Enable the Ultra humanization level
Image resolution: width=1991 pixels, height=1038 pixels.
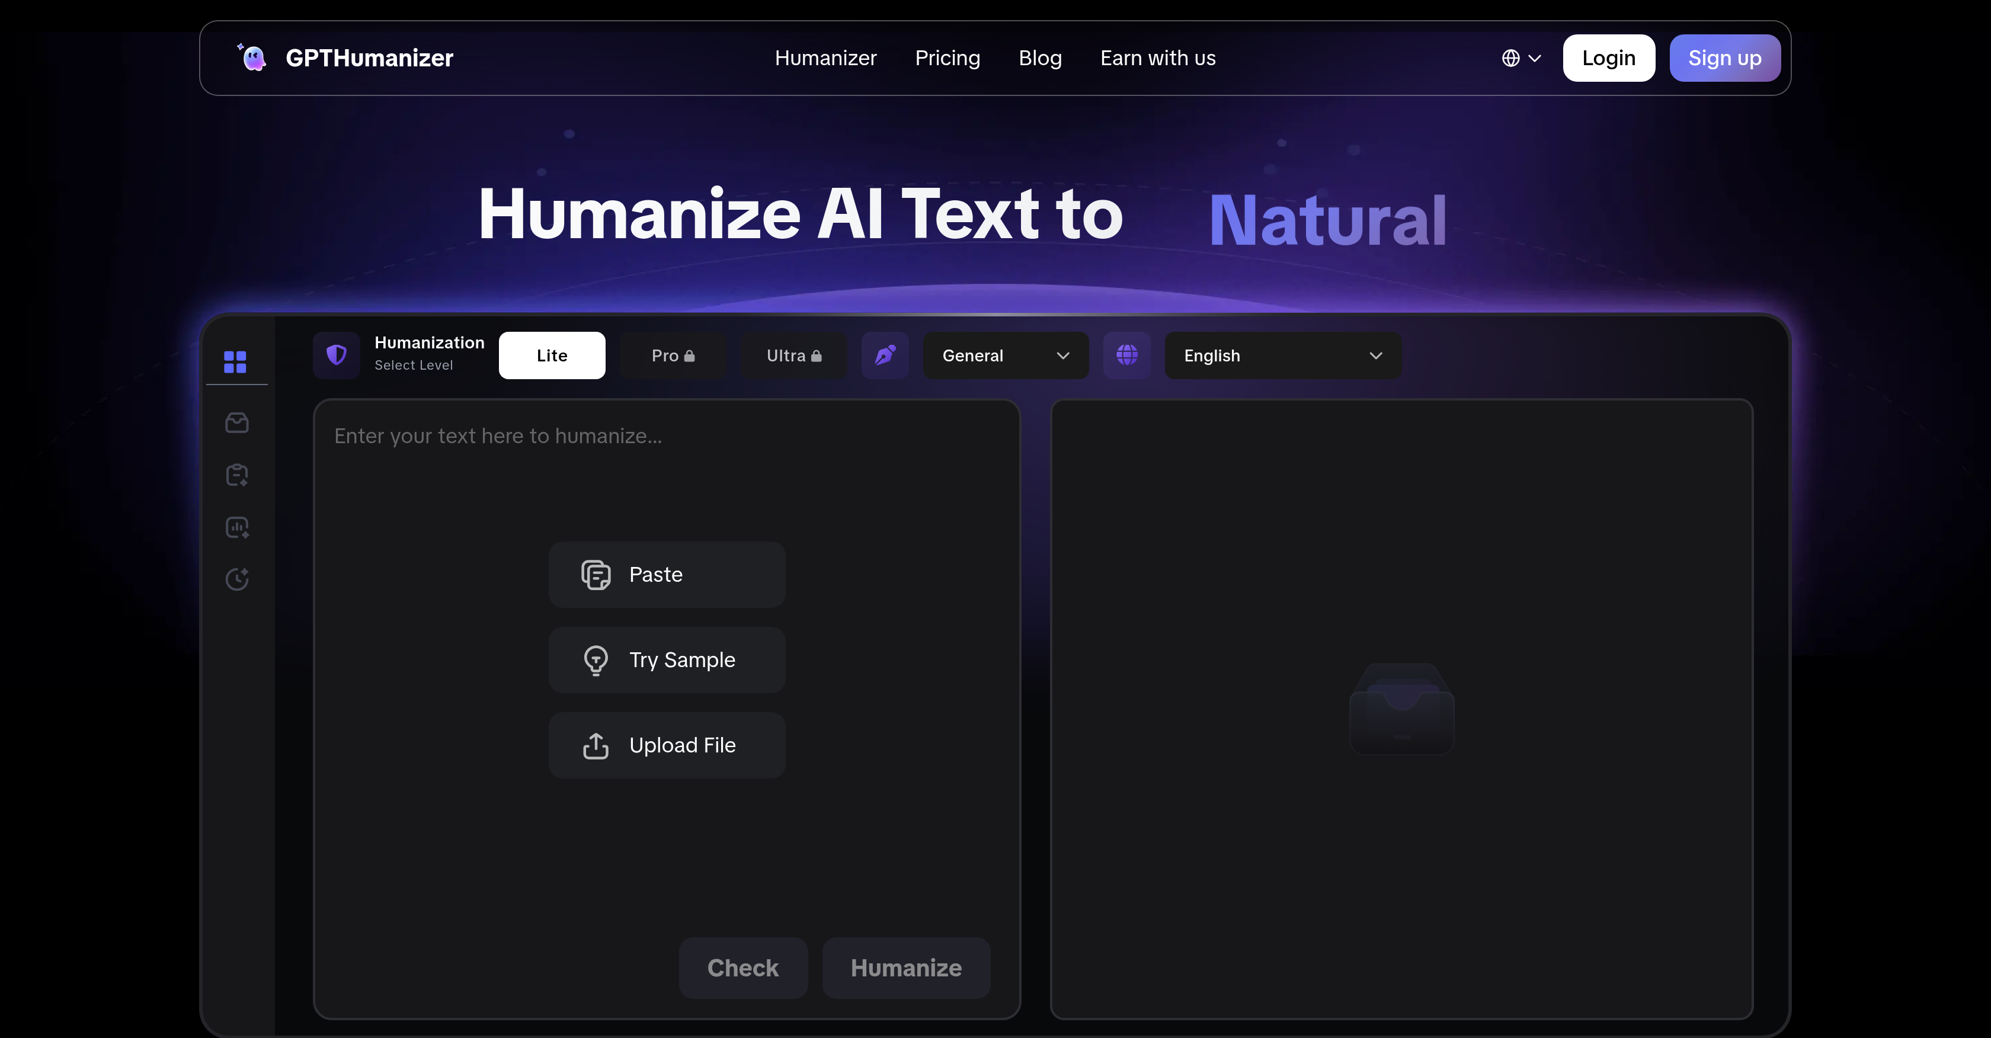[x=793, y=355]
